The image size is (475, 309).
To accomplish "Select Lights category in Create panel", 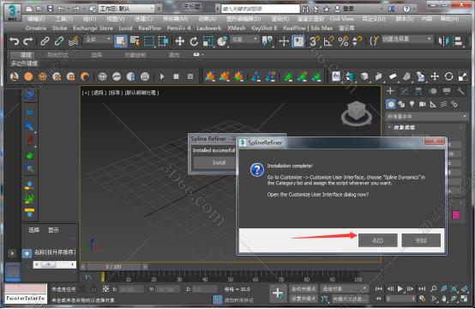I will 412,105.
